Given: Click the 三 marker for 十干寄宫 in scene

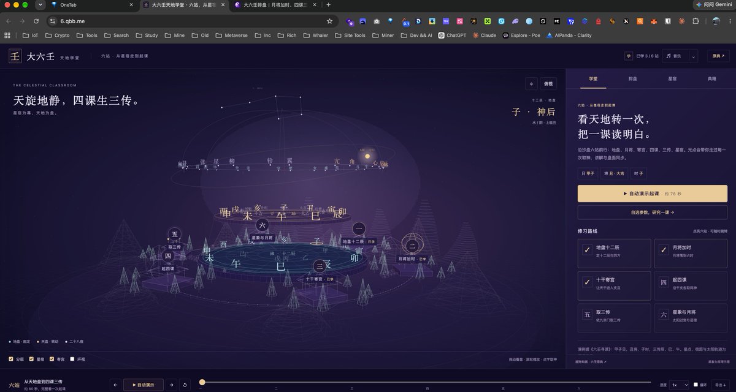Looking at the screenshot, I should click(x=319, y=266).
